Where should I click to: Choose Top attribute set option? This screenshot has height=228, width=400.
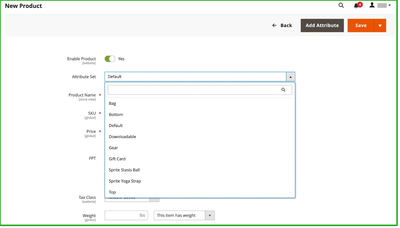[112, 192]
